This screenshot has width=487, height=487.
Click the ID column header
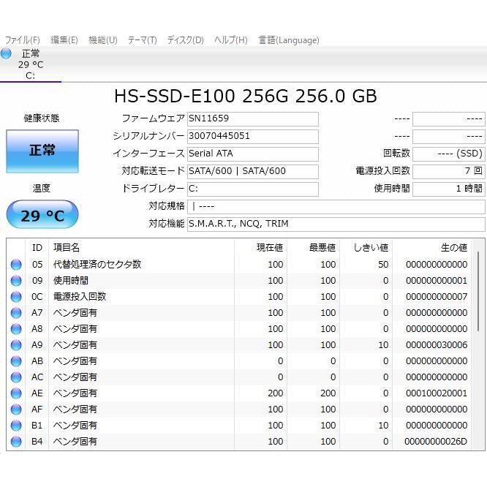click(x=37, y=248)
